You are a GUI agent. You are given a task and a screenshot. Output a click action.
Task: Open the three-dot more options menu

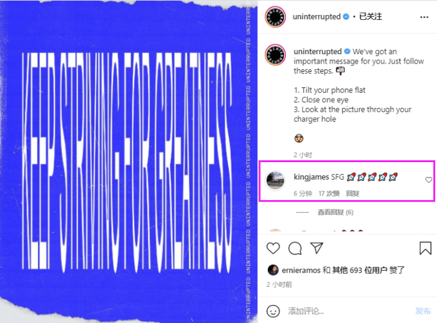(x=424, y=17)
